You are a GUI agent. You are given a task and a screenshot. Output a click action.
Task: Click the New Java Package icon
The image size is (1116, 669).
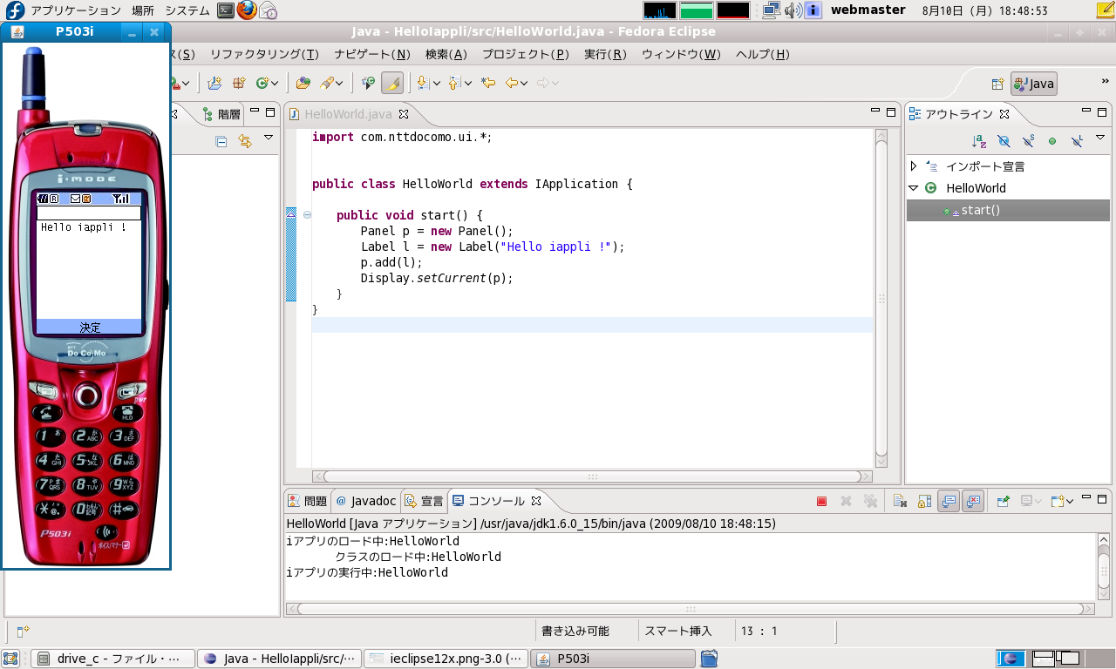point(238,83)
